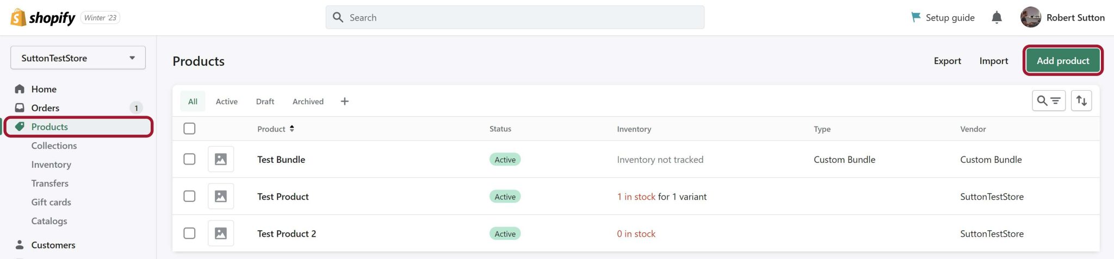
Task: Click '1 in stock for 1 variant' text
Action: (661, 196)
